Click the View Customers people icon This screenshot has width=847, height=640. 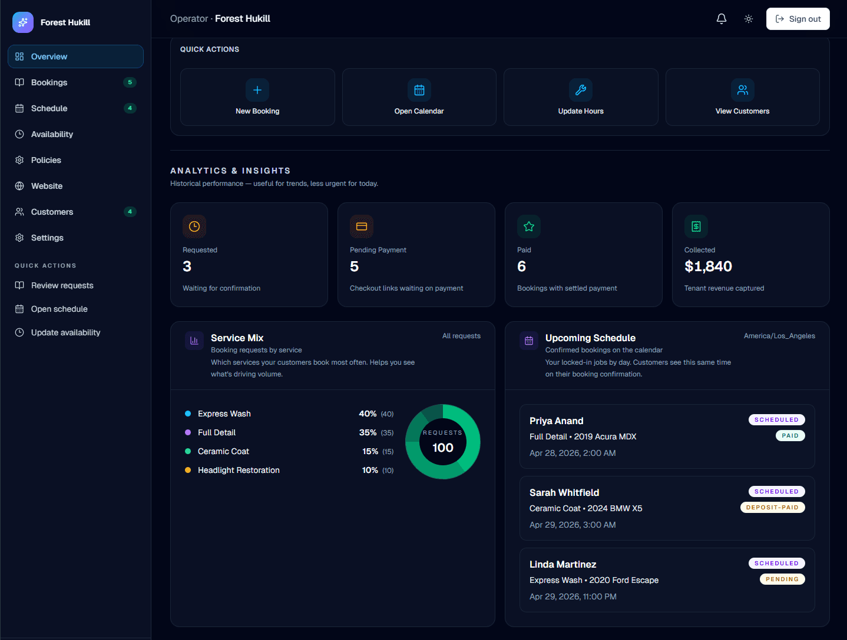coord(743,90)
